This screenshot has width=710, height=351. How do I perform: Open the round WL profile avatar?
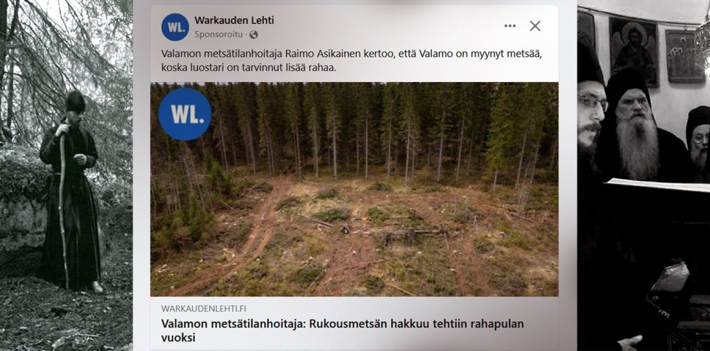[175, 27]
